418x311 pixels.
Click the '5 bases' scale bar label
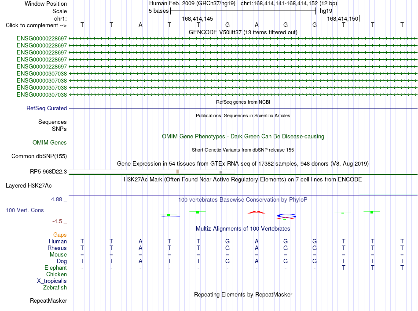coord(158,11)
